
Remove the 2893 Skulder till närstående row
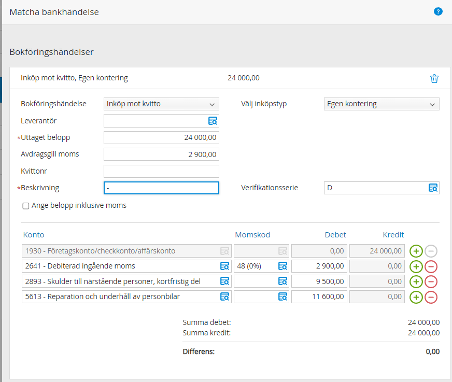click(x=431, y=281)
